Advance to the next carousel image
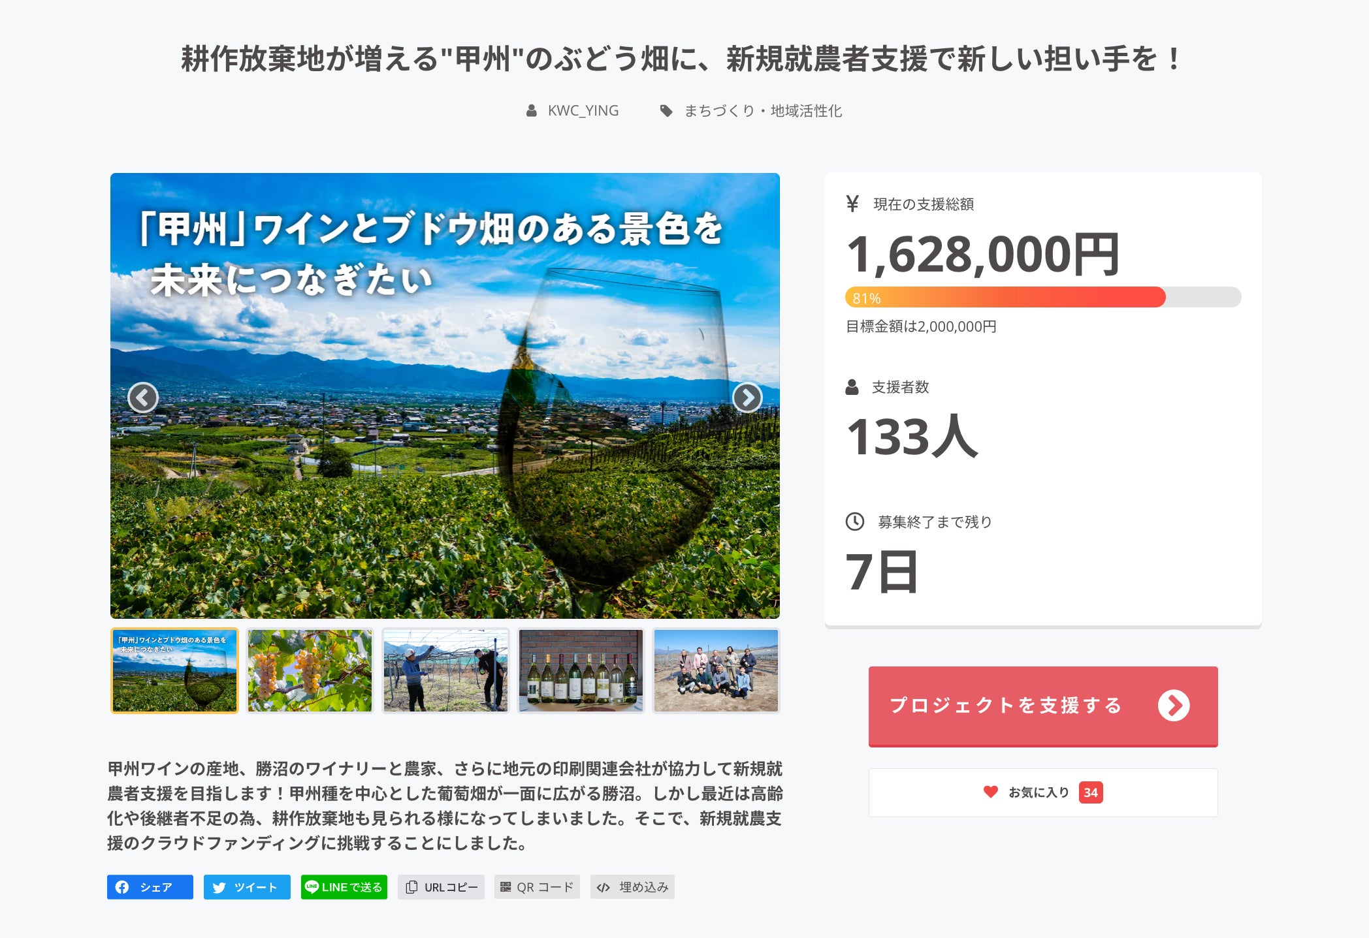 click(x=747, y=397)
